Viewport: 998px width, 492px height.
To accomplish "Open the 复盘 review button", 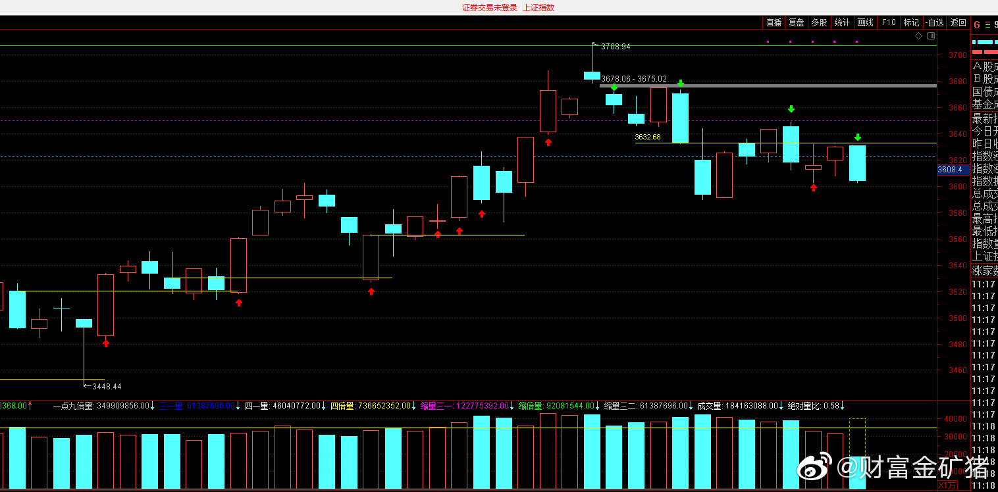I will point(797,22).
